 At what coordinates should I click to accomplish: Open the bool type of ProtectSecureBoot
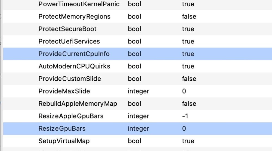tap(134, 29)
